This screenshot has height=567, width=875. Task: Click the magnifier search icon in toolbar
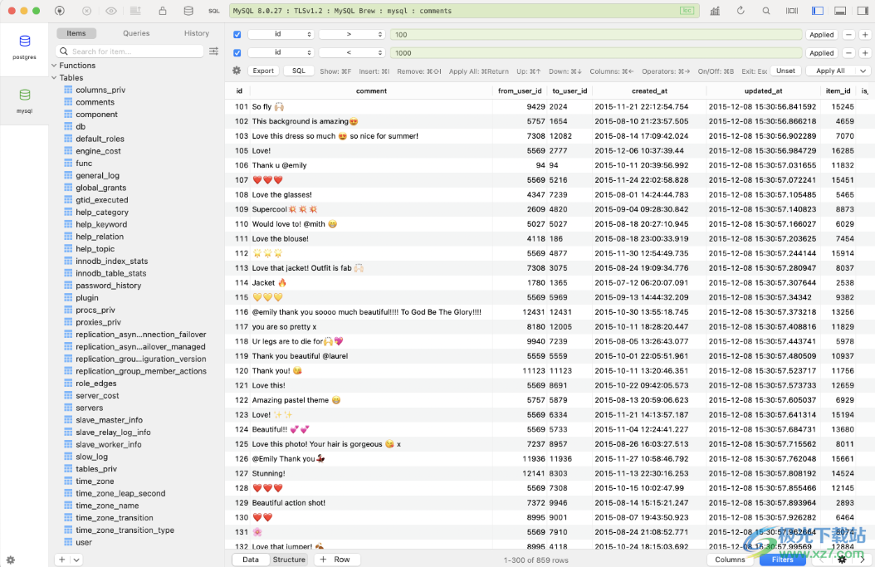point(766,11)
